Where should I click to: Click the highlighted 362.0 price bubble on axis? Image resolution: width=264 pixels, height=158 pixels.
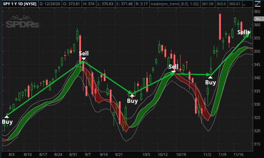[x=259, y=19]
